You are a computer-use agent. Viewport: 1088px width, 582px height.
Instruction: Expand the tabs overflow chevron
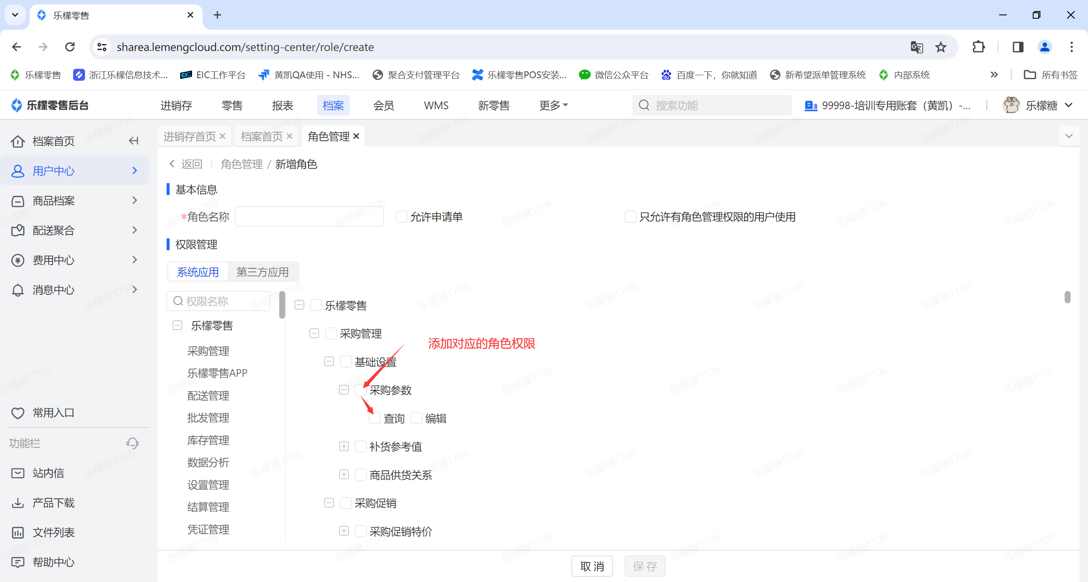1069,136
